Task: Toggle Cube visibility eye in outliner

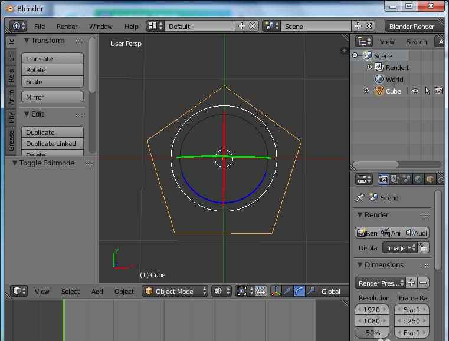Action: [x=415, y=91]
